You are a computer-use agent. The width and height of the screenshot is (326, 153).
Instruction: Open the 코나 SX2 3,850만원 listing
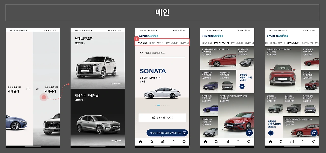(x=292, y=105)
